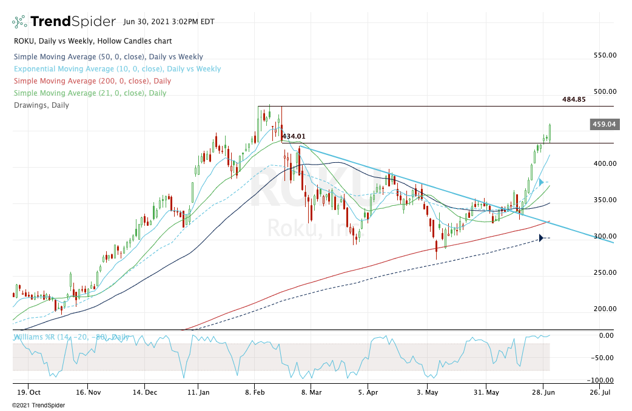Select the green 21 Simple Moving Average legend
The width and height of the screenshot is (632, 411).
point(89,93)
